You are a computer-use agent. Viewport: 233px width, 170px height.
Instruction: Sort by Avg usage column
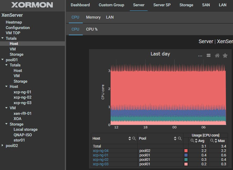click(196, 141)
